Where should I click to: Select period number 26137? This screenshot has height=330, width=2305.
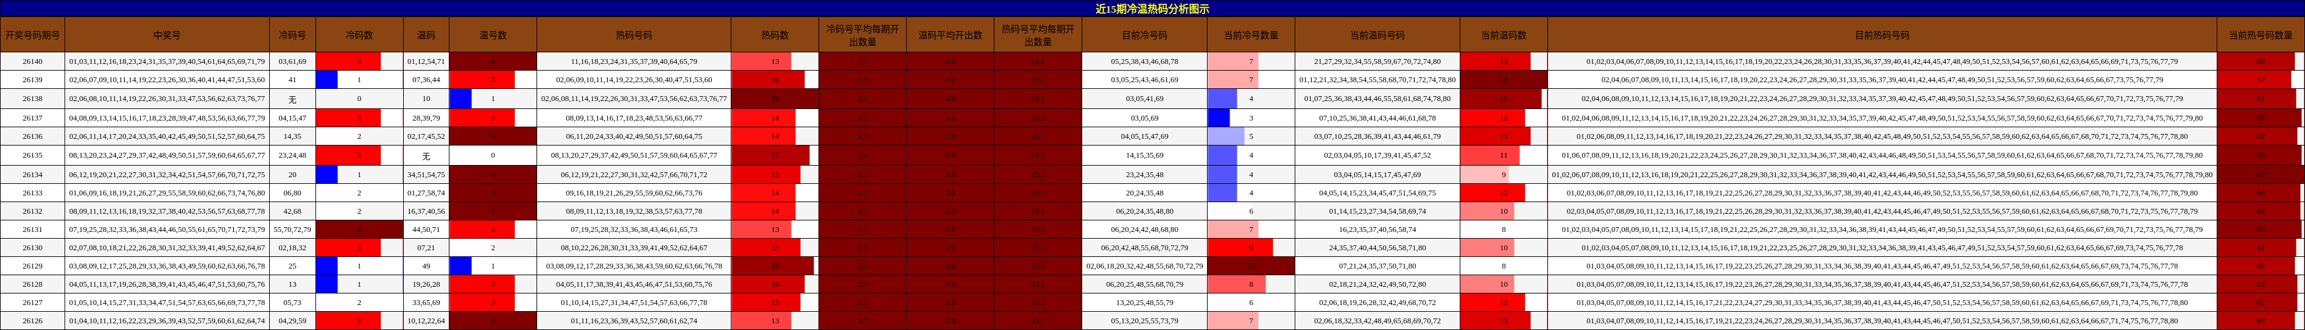tap(32, 117)
